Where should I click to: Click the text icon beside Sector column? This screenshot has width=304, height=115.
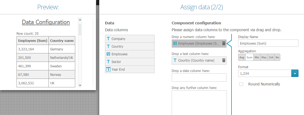(108, 62)
